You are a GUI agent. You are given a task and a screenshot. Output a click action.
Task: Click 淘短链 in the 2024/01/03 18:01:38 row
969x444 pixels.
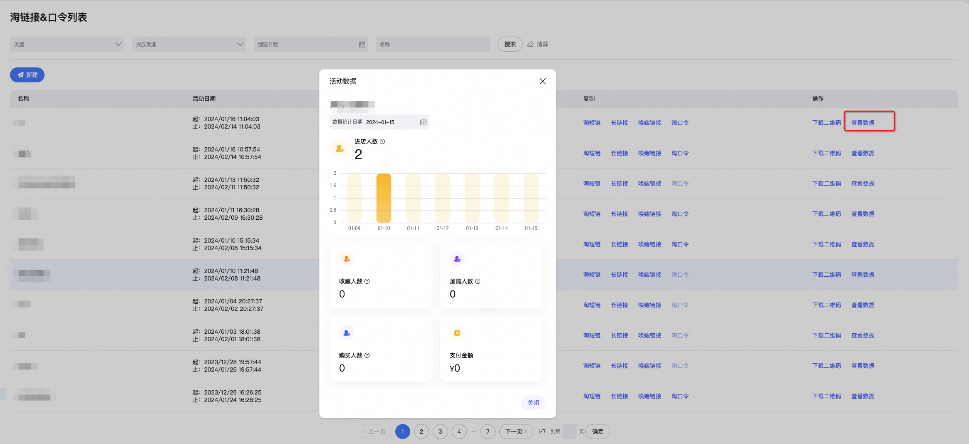click(592, 335)
